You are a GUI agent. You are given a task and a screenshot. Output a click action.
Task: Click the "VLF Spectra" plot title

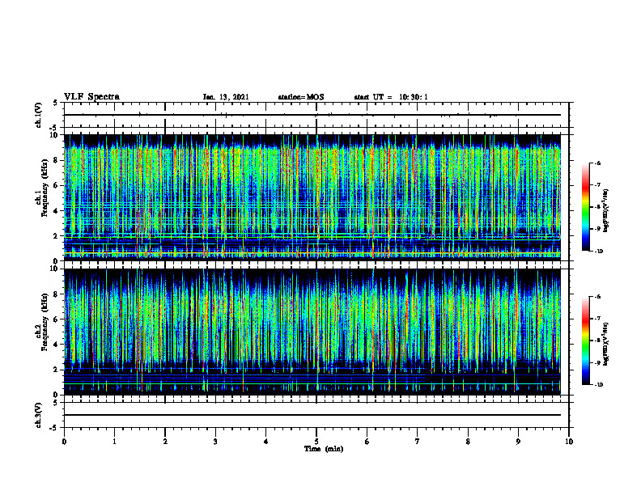click(x=91, y=97)
